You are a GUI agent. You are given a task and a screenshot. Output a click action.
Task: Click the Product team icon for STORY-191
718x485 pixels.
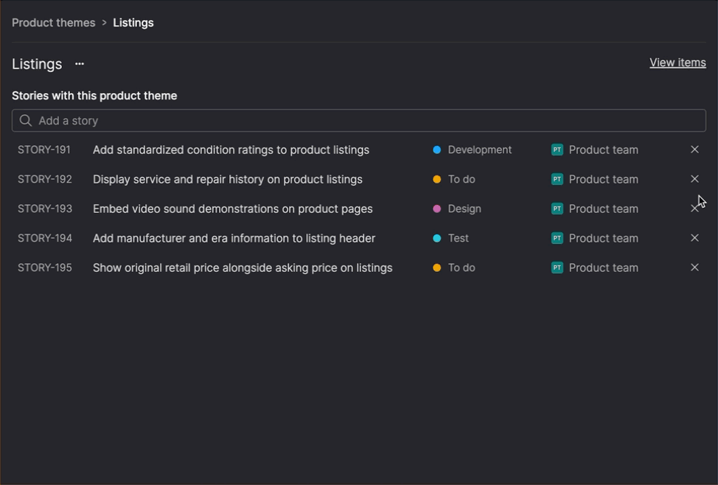click(x=557, y=150)
